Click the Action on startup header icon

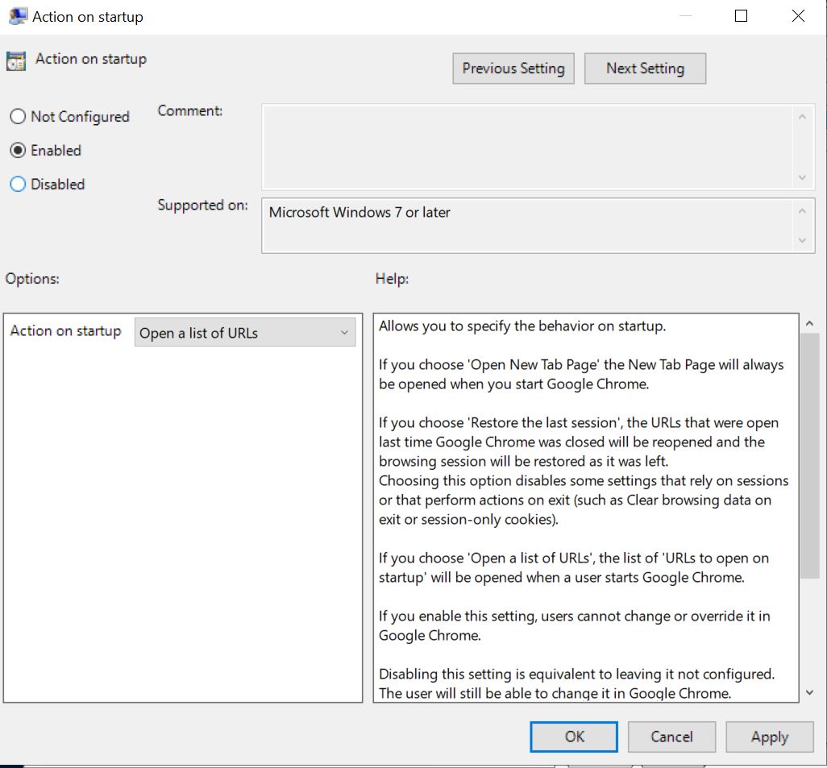[16, 61]
